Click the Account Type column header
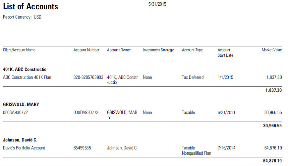Screen dimensions: 288x166 [192, 50]
